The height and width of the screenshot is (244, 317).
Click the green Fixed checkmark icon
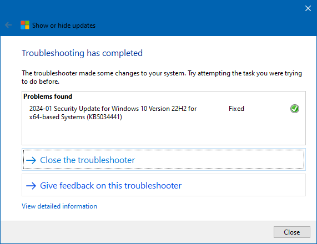pos(295,109)
